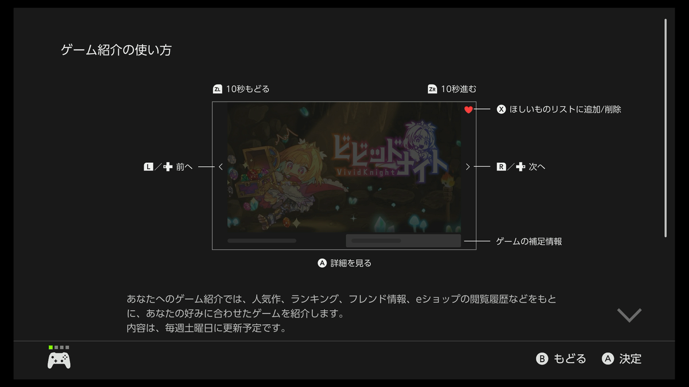Select もどる in the footer
The height and width of the screenshot is (387, 689).
570,359
